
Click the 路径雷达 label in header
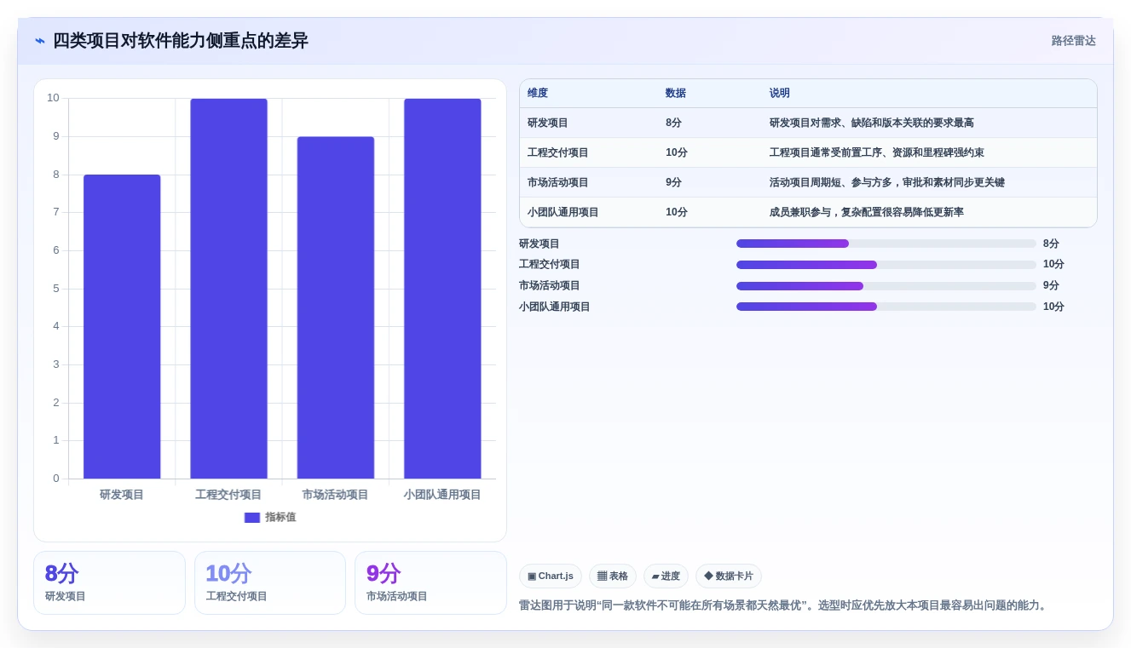pos(1073,41)
